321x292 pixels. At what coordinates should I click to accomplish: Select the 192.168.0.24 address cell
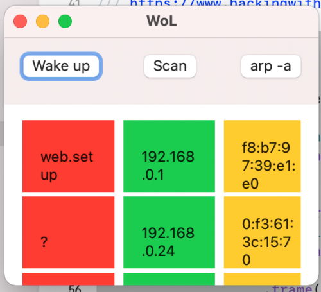pyautogui.click(x=169, y=232)
